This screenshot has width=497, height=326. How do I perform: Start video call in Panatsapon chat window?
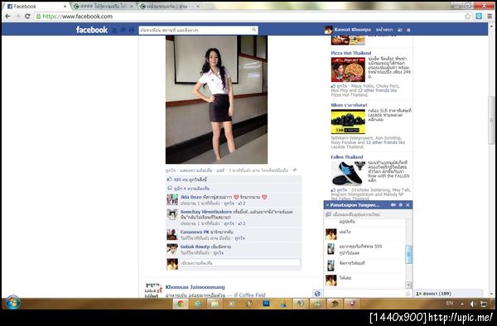tap(393, 205)
